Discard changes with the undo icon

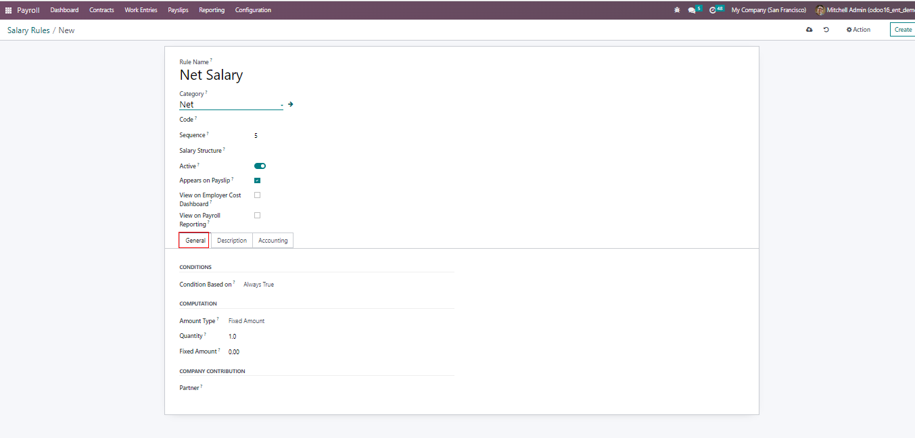tap(826, 30)
